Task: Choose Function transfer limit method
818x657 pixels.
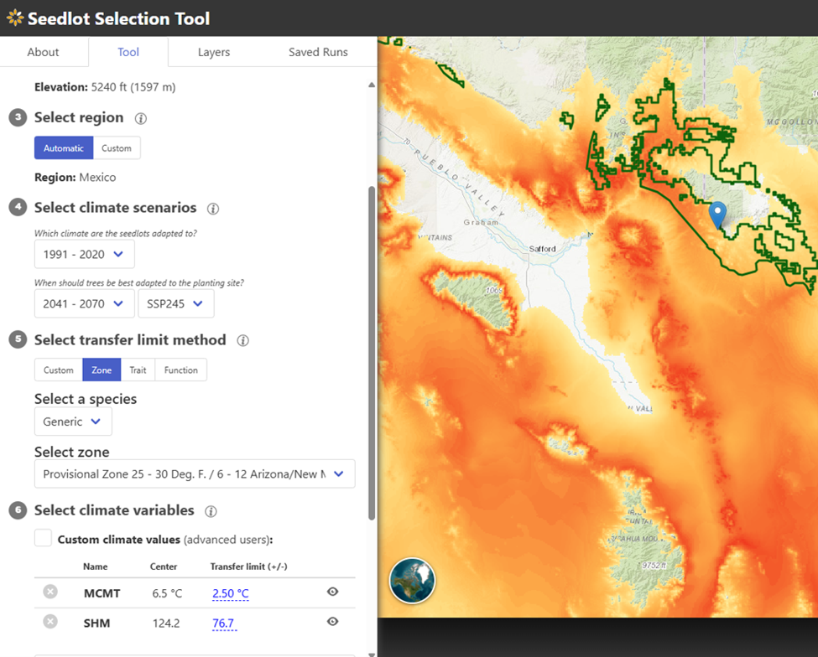Action: pos(181,370)
